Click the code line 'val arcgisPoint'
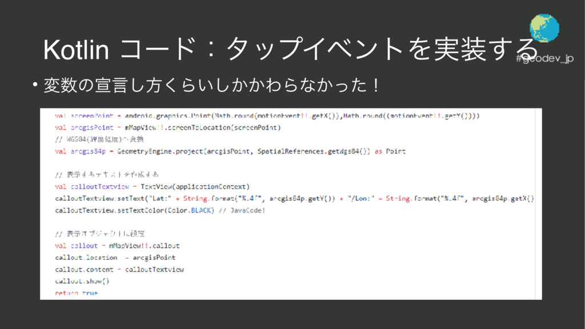 point(168,127)
